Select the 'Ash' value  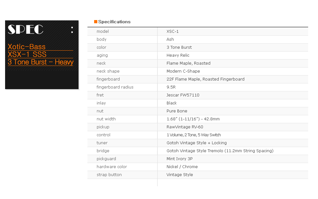(170, 39)
